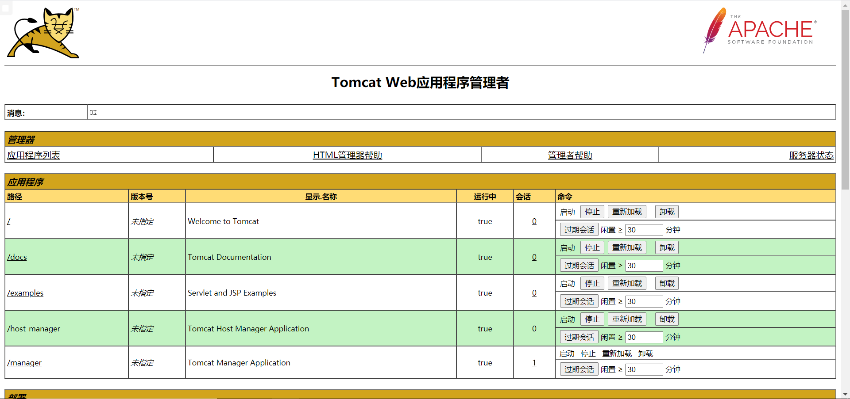Viewport: 850px width, 399px height.
Task: Undeploy the /host-manager application
Action: 667,319
